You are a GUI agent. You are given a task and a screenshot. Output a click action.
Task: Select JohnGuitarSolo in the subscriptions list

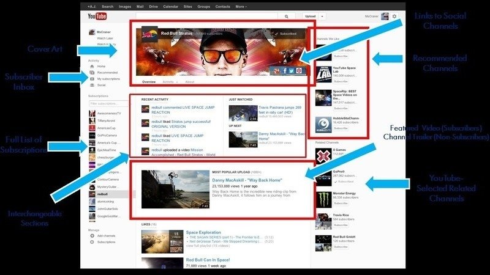[108, 209]
